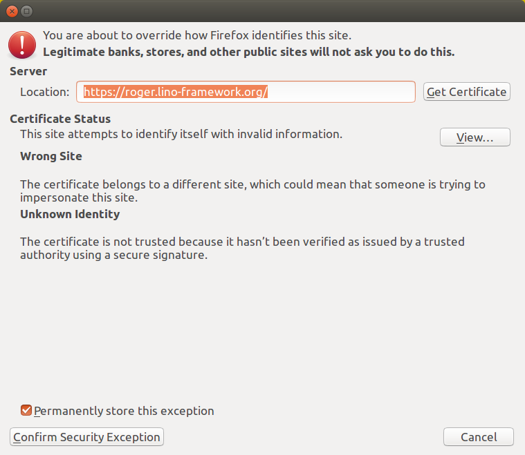
Task: Open certificate details with View... button
Action: [475, 137]
